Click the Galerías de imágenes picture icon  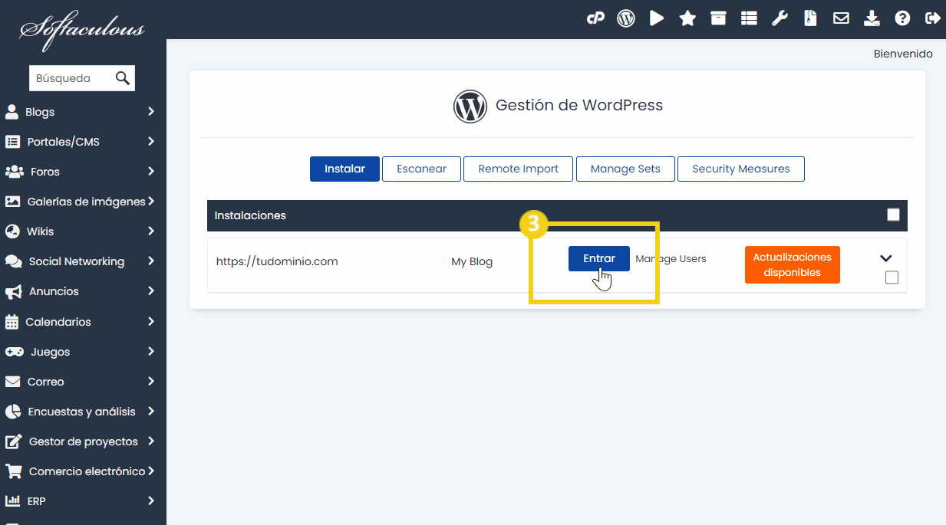(12, 202)
